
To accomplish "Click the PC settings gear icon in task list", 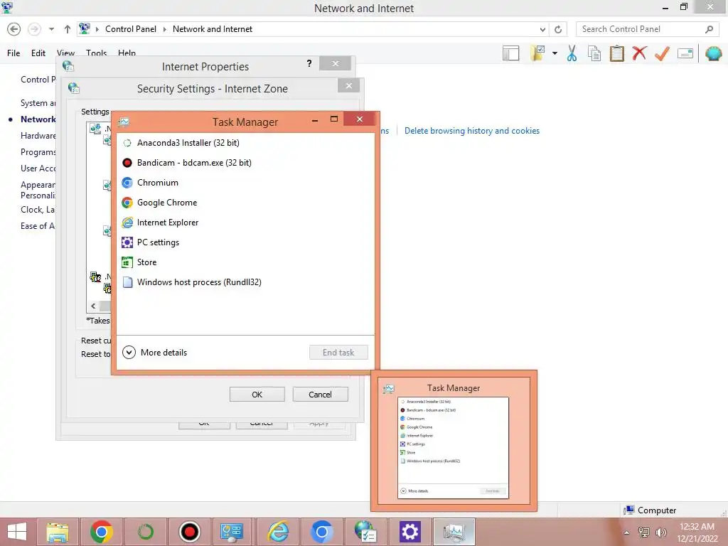I will point(127,242).
